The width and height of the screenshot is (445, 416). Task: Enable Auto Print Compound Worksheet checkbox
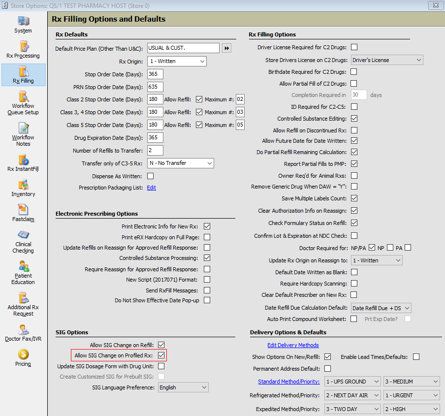pos(353,319)
